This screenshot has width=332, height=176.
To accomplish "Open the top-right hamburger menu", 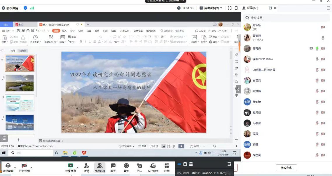I will (x=328, y=8).
